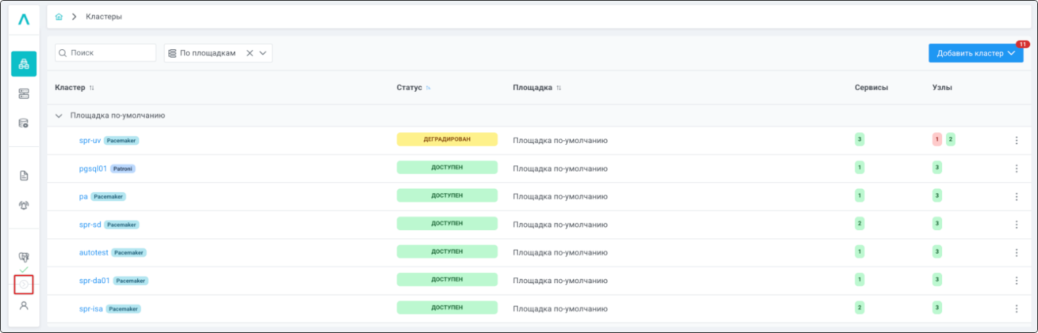Click the home breadcrumb icon
This screenshot has height=333, width=1038.
[x=59, y=16]
